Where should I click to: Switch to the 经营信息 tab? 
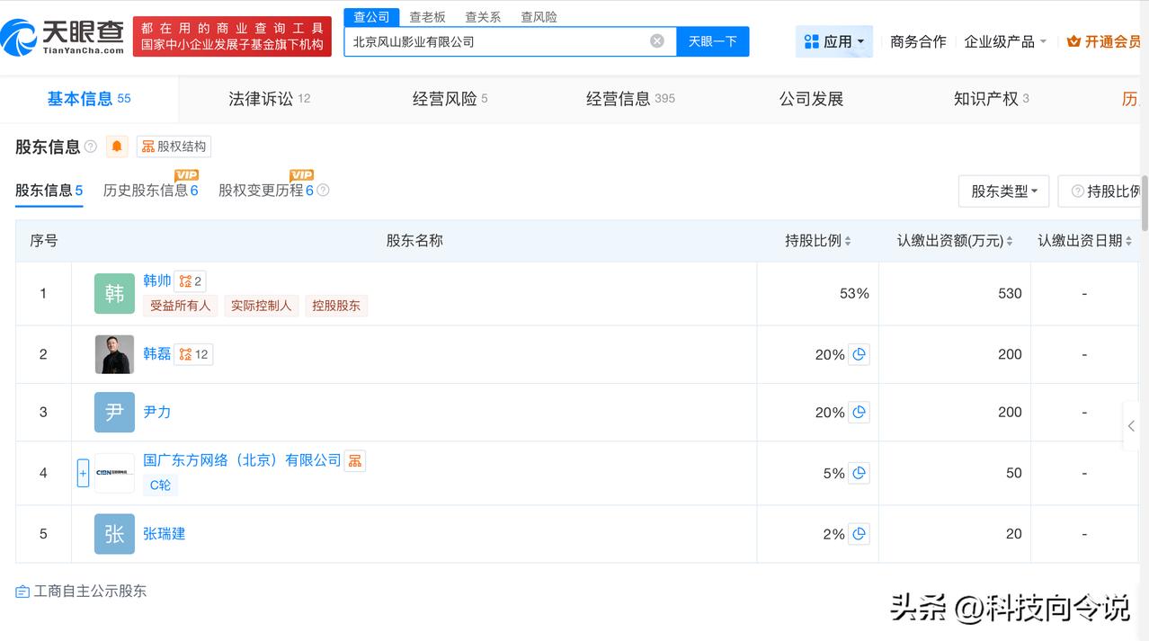tap(630, 99)
